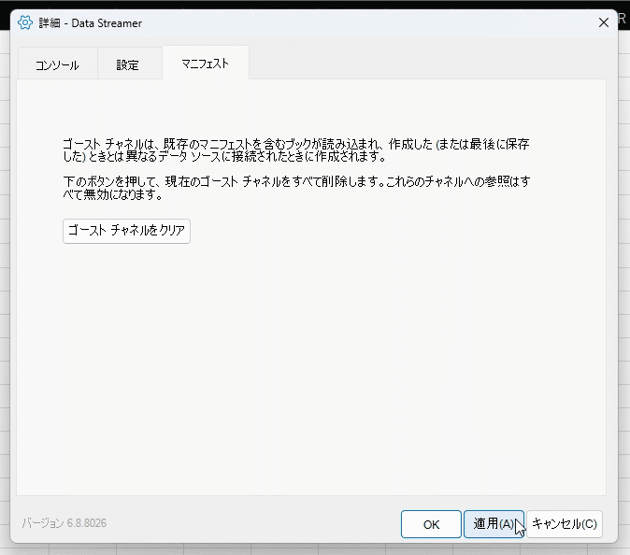Screen dimensions: 630x555
Task: Click the 詳細 - Data Streamer title text
Action: click(90, 23)
